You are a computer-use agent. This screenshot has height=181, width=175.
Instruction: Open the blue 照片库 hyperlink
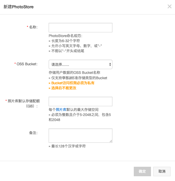coord(61,109)
